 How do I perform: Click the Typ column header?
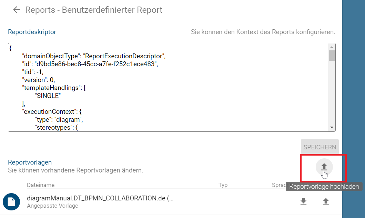click(x=223, y=185)
